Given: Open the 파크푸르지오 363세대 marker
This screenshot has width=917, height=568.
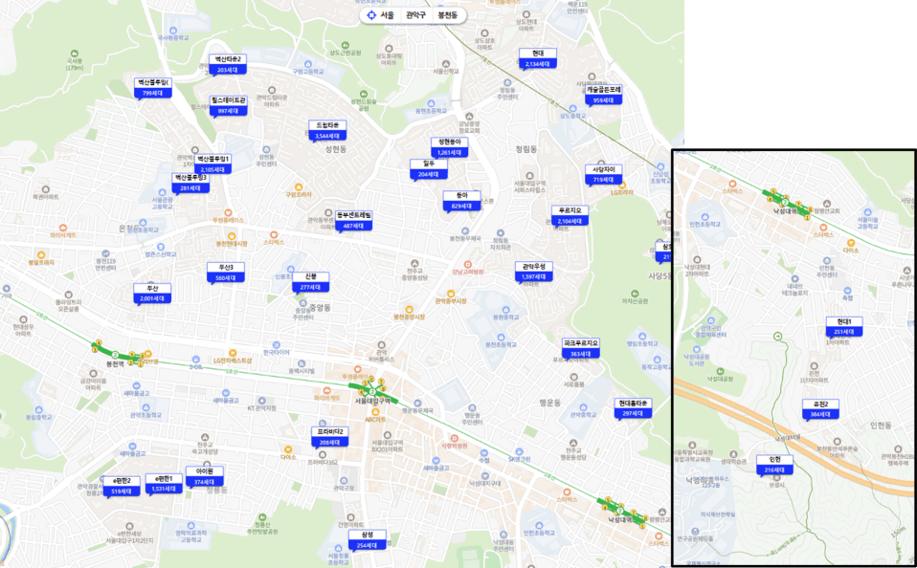Looking at the screenshot, I should point(581,348).
